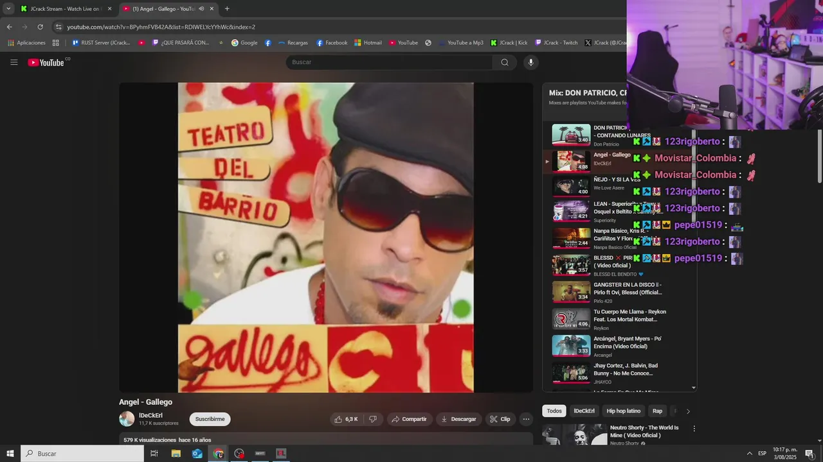
Task: Open the clock showing 10:17 p. m.
Action: [x=784, y=454]
